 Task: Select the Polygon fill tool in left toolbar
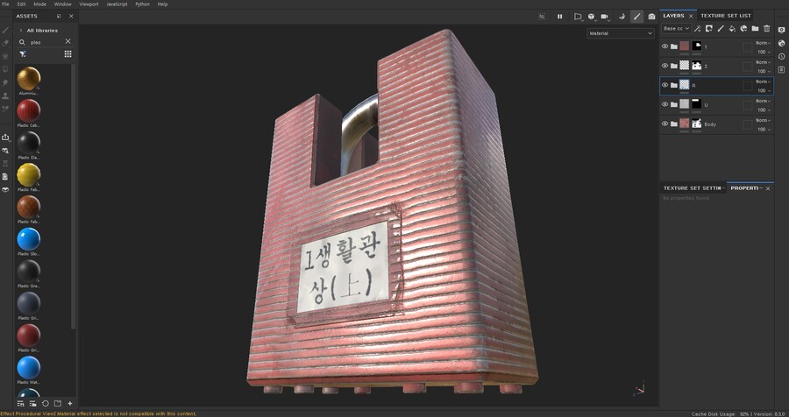pos(5,69)
